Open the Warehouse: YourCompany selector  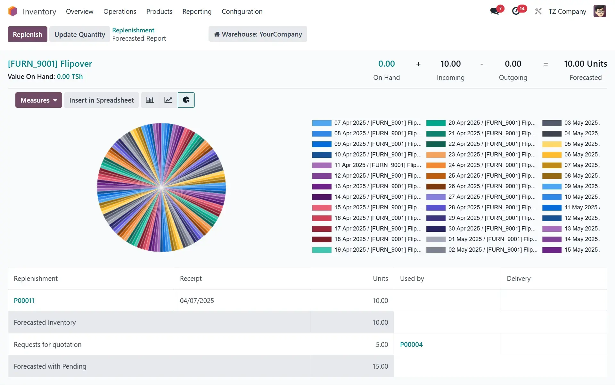[x=258, y=34]
